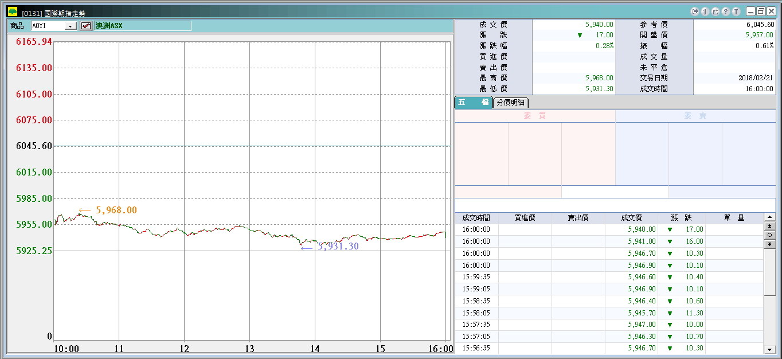Viewport: 782px width, 359px height.
Task: Click the 交易日期 value 2018/02/21
Action: point(757,78)
